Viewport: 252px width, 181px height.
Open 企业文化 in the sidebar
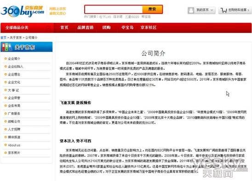point(14,82)
